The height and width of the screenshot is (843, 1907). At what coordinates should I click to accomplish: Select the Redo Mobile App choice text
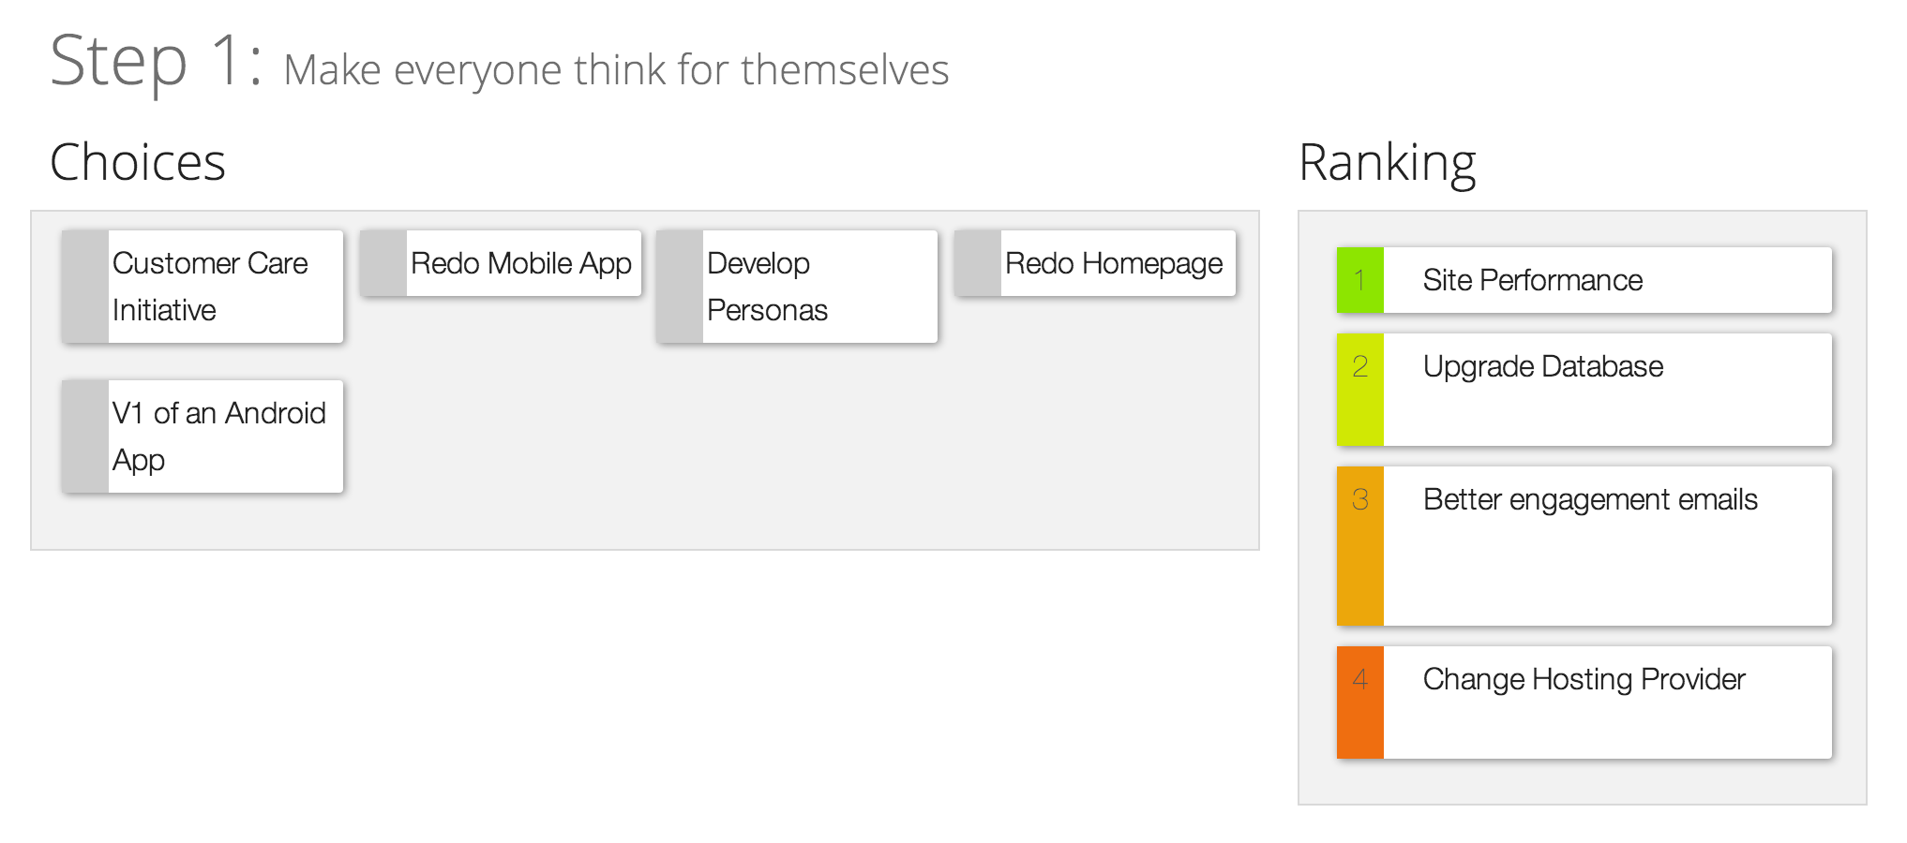[521, 263]
